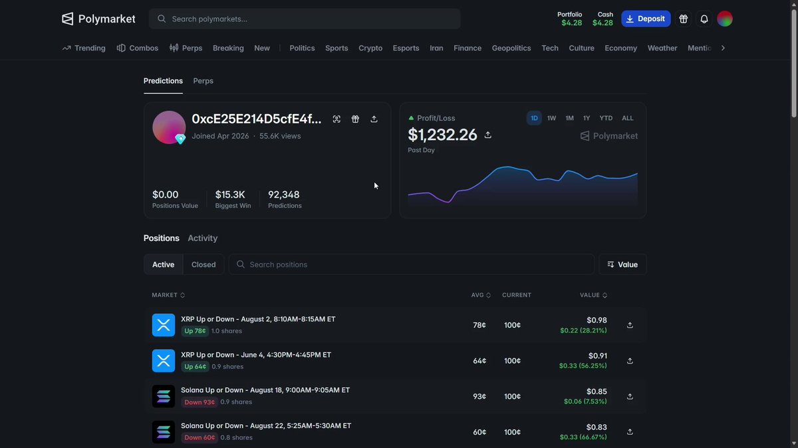Share the Solana August 18 position
The height and width of the screenshot is (448, 798).
[630, 396]
